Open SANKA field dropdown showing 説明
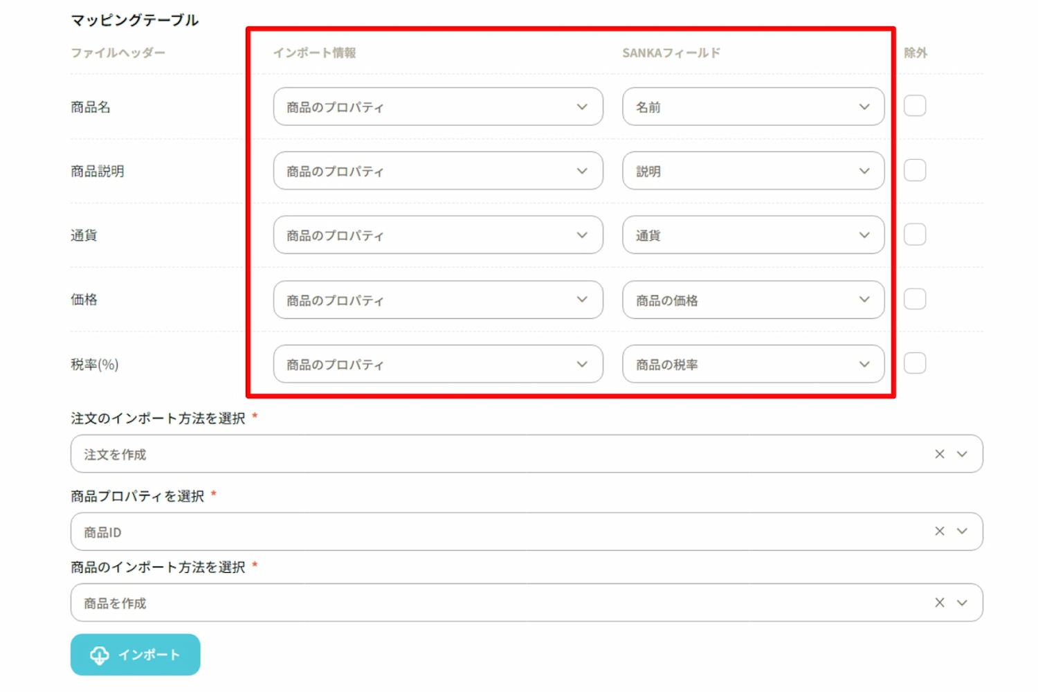The image size is (1038, 692). [x=752, y=171]
